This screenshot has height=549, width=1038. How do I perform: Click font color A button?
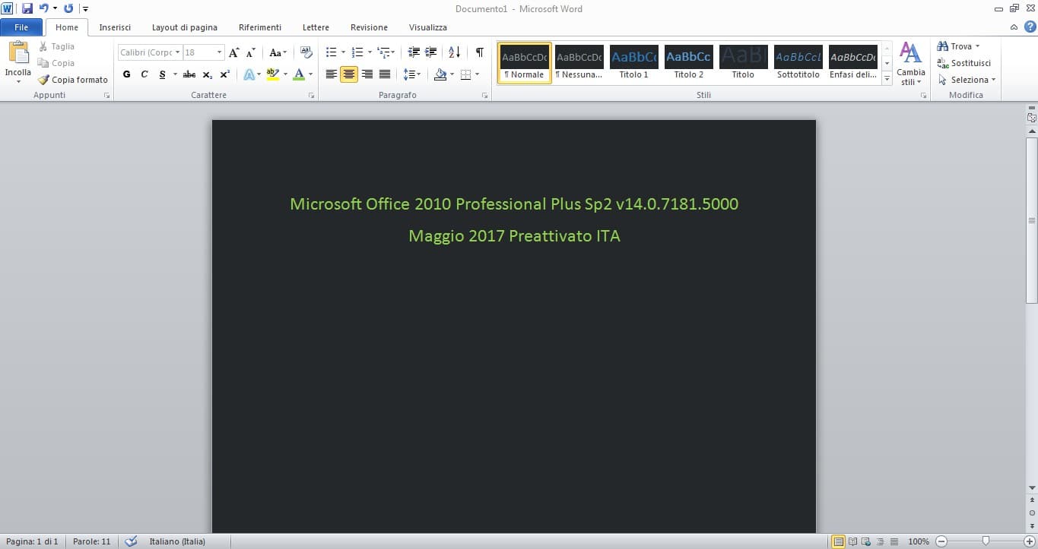299,74
